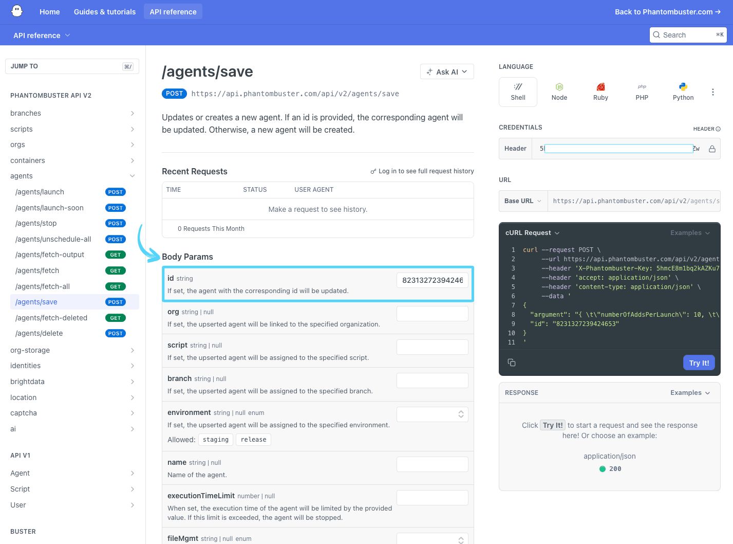The height and width of the screenshot is (544, 733).
Task: Open /agents/stop endpoint
Action: point(36,223)
